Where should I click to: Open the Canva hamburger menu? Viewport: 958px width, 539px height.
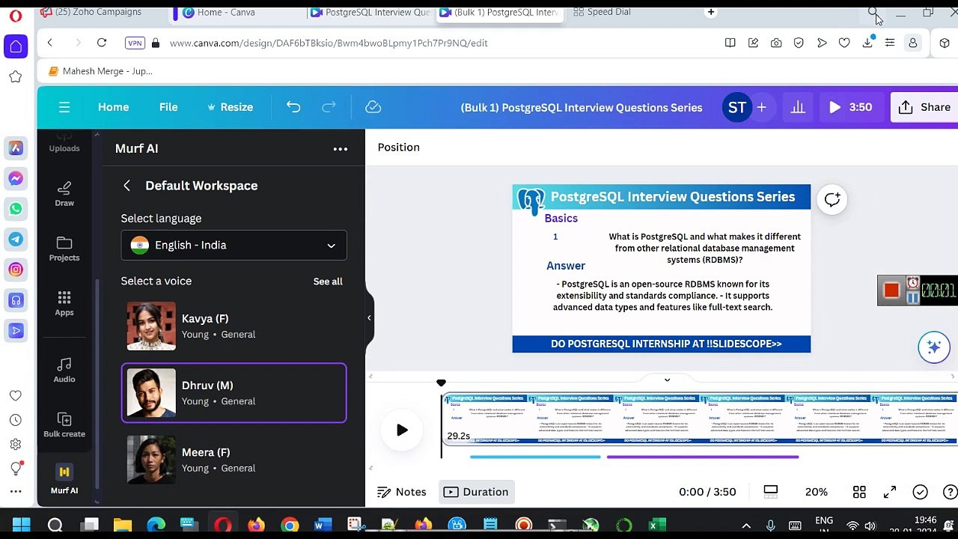(64, 107)
